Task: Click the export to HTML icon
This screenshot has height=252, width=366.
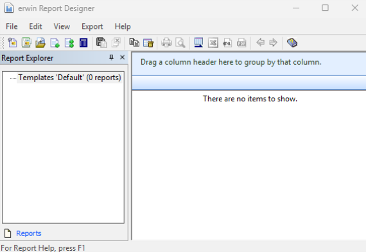Action: (227, 43)
